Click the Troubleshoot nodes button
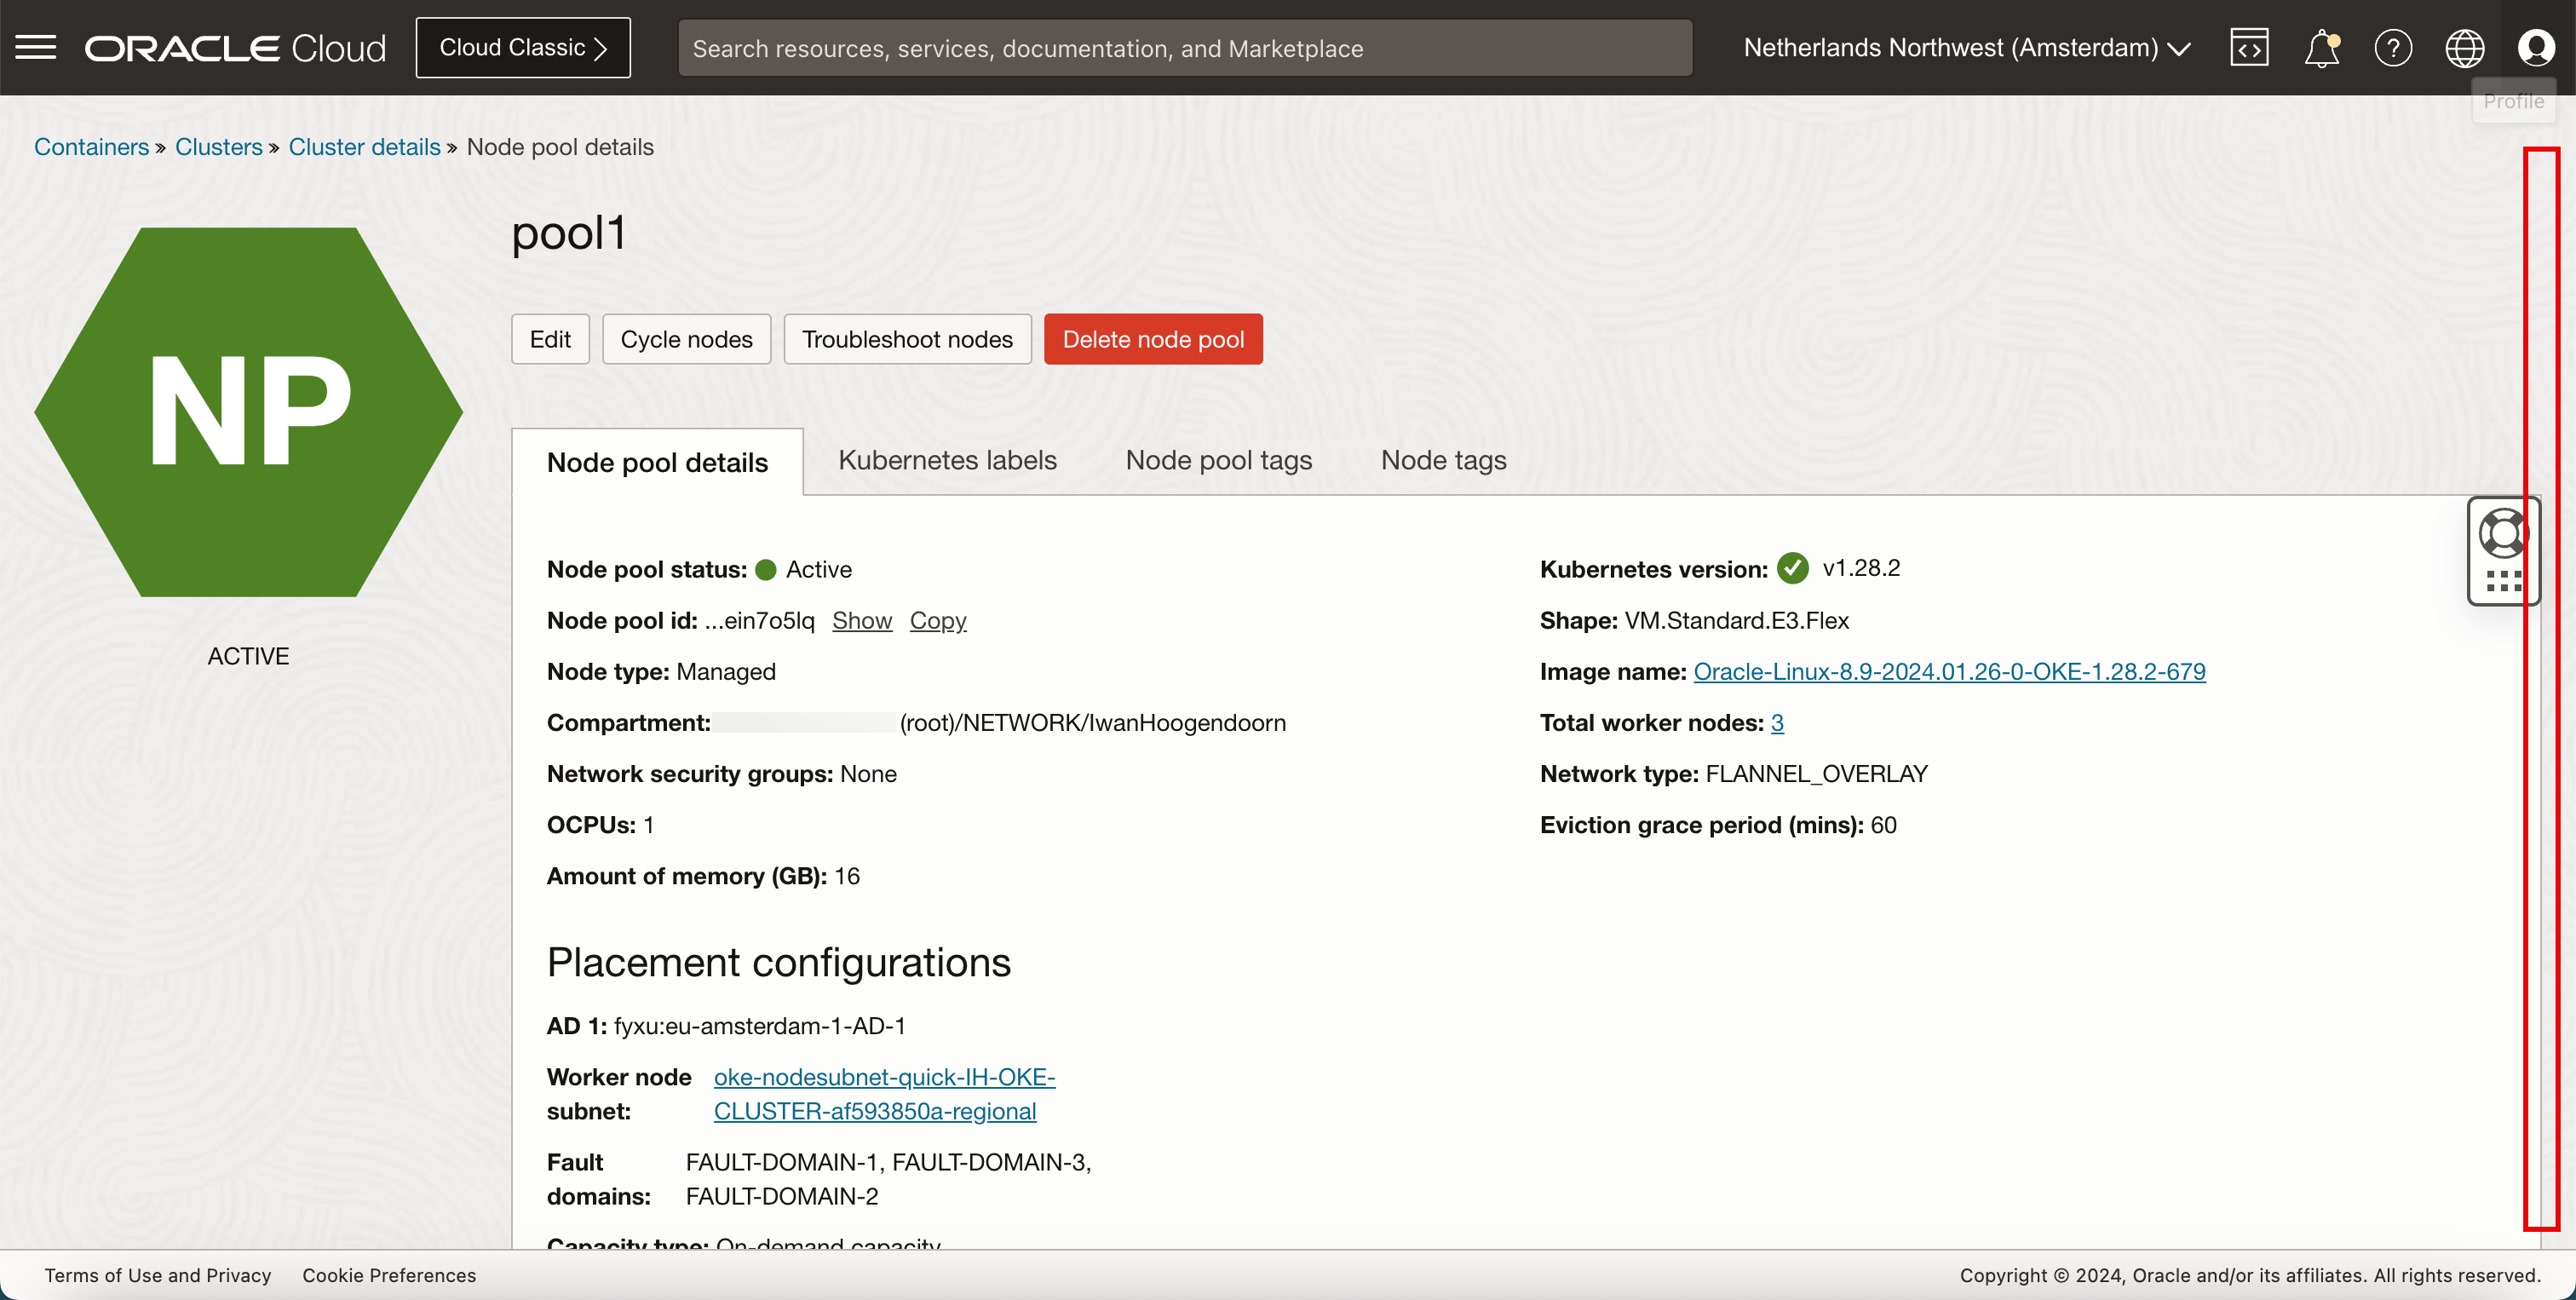This screenshot has height=1300, width=2576. pos(907,339)
